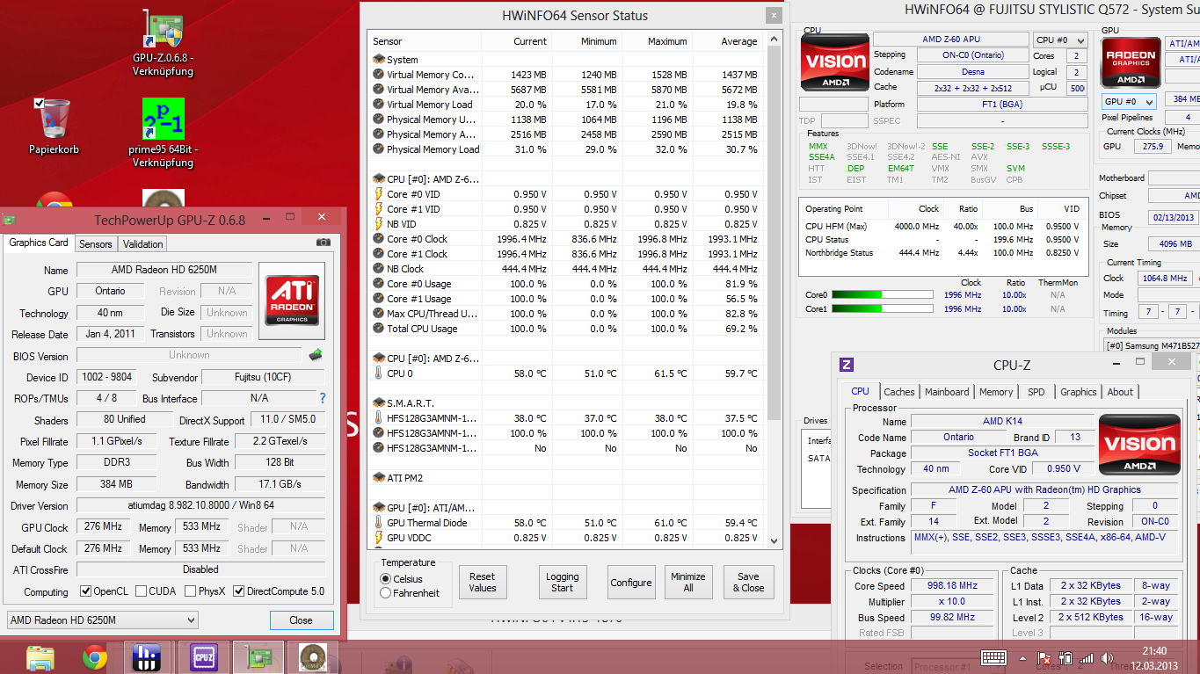
Task: Click the ATI Radeon logo in GPU-Z
Action: coord(292,301)
